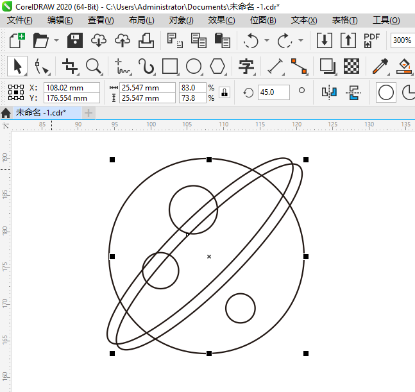The width and height of the screenshot is (415, 392).
Task: Save the document with the floppy disk icon
Action: [x=75, y=40]
